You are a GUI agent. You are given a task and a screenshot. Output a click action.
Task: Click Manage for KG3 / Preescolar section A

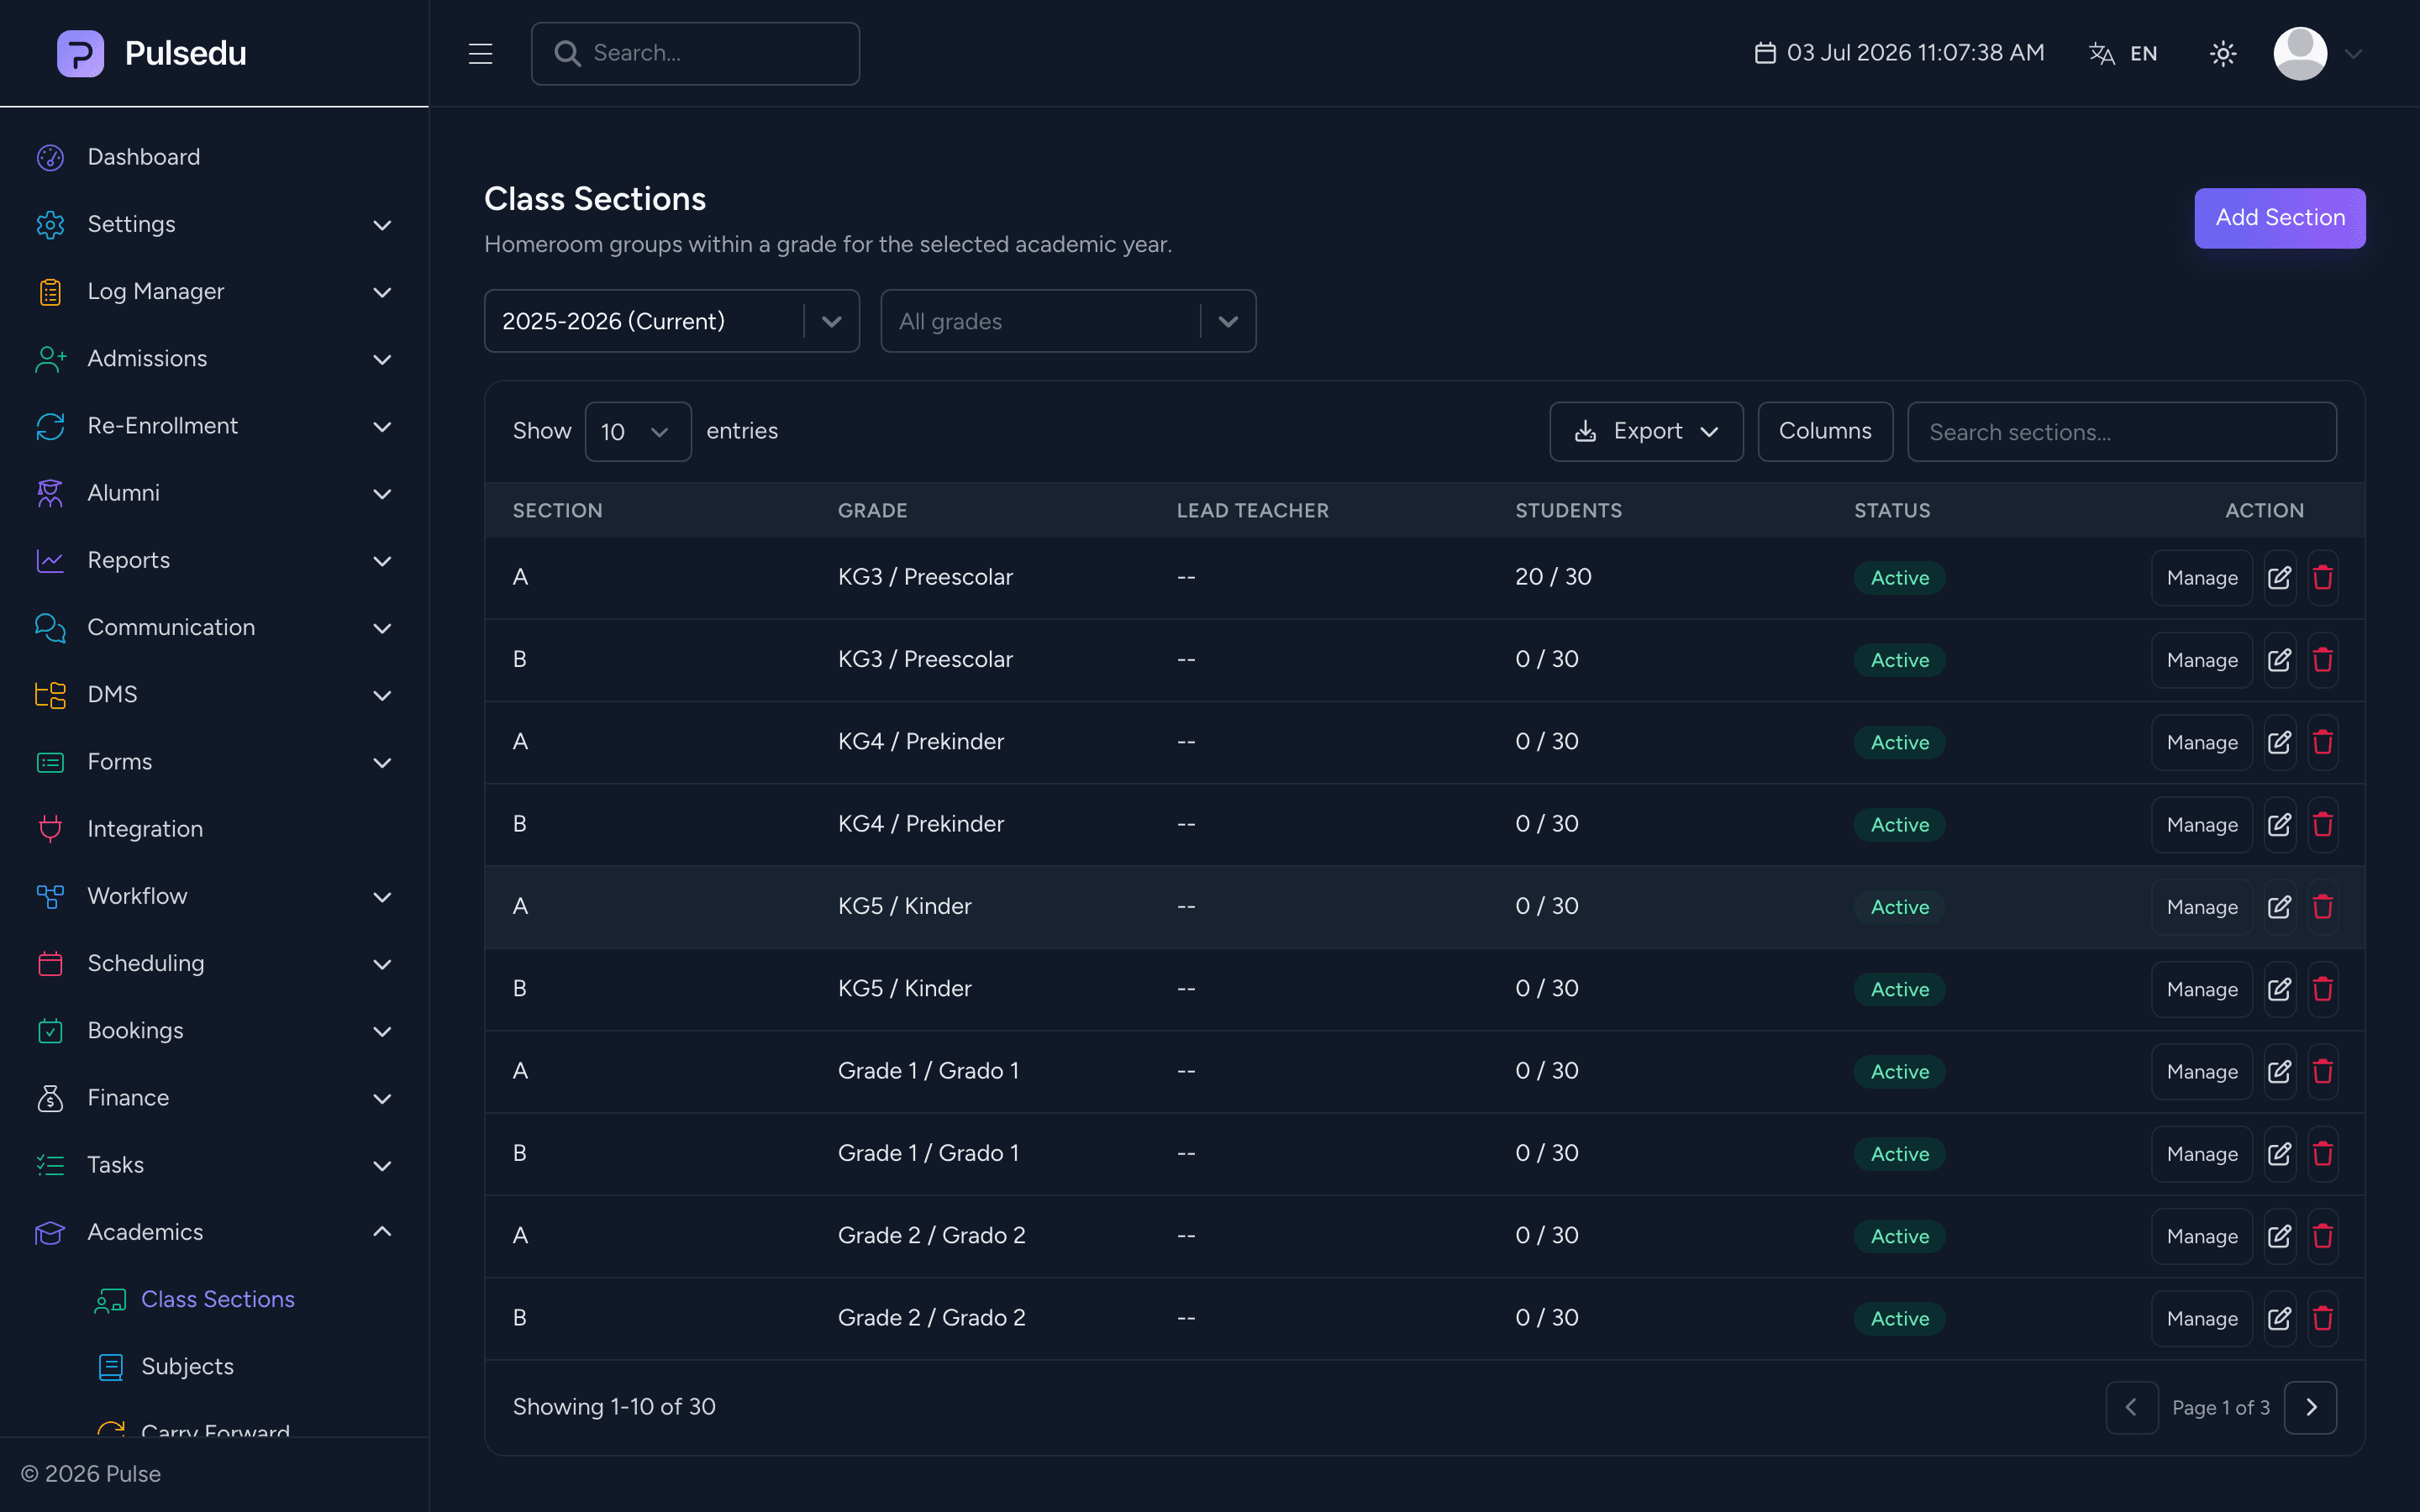[2201, 578]
